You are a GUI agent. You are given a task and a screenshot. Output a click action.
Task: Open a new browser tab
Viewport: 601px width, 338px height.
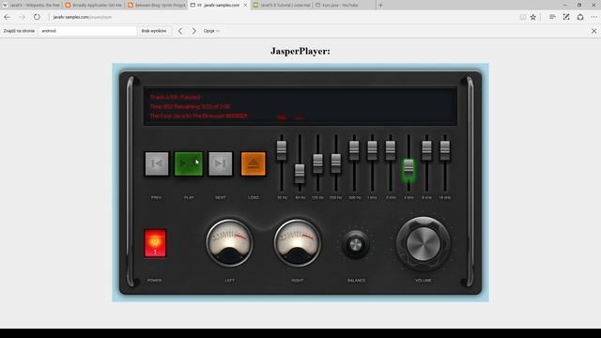click(380, 5)
